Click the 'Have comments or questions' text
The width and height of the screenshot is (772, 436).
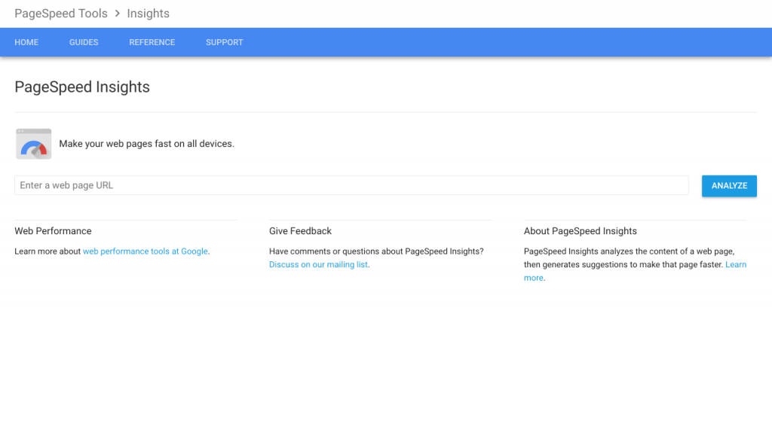click(377, 252)
